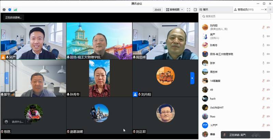Image resolution: width=273 pixels, height=140 pixels.
Task: Toggle microphone for 孙秀冬 in member list
Action: point(263,45)
